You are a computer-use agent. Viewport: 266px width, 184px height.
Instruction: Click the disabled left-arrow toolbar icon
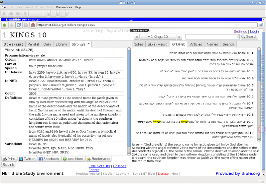point(11,13)
